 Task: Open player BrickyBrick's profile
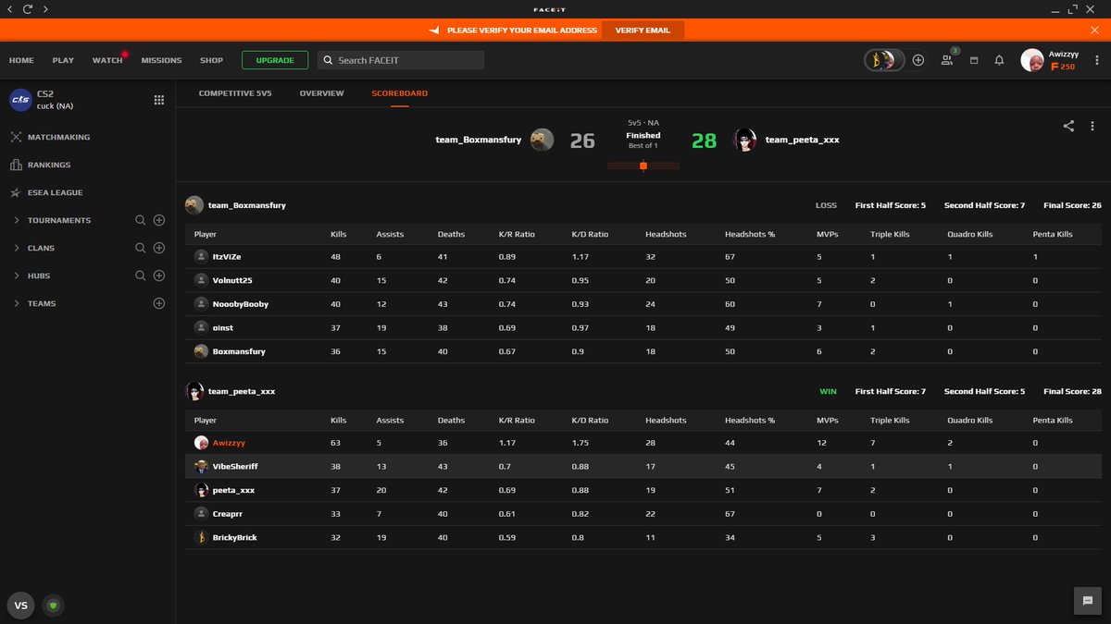tap(235, 538)
